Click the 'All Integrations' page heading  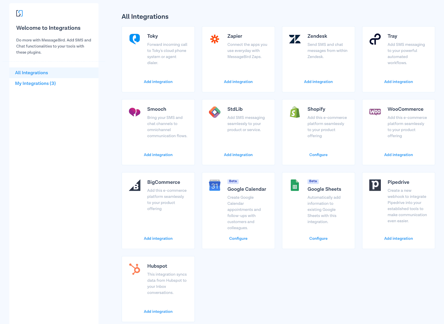pos(145,17)
